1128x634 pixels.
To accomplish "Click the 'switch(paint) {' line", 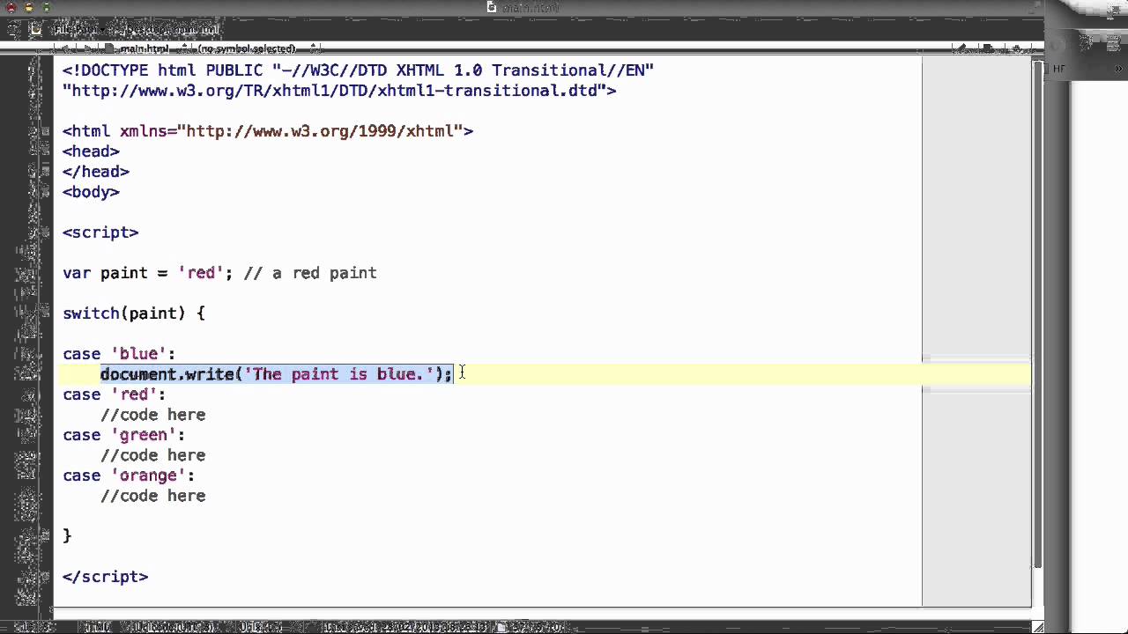I will 134,313.
